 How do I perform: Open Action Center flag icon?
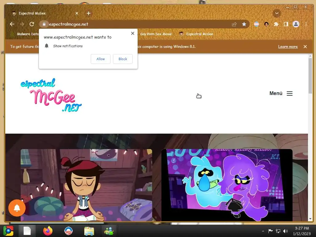(270, 231)
